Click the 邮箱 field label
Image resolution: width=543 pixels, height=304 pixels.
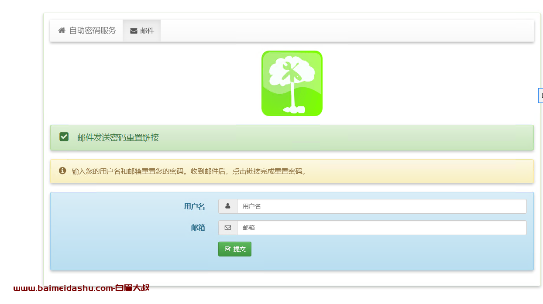click(x=198, y=228)
